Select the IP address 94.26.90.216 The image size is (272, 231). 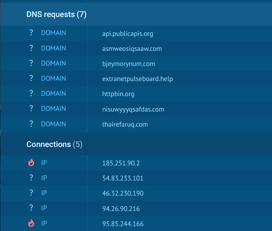[121, 209]
